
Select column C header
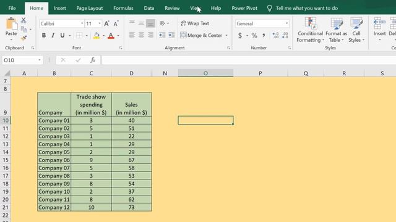[x=91, y=73]
